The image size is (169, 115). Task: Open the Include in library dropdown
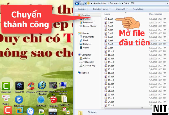click(102, 9)
